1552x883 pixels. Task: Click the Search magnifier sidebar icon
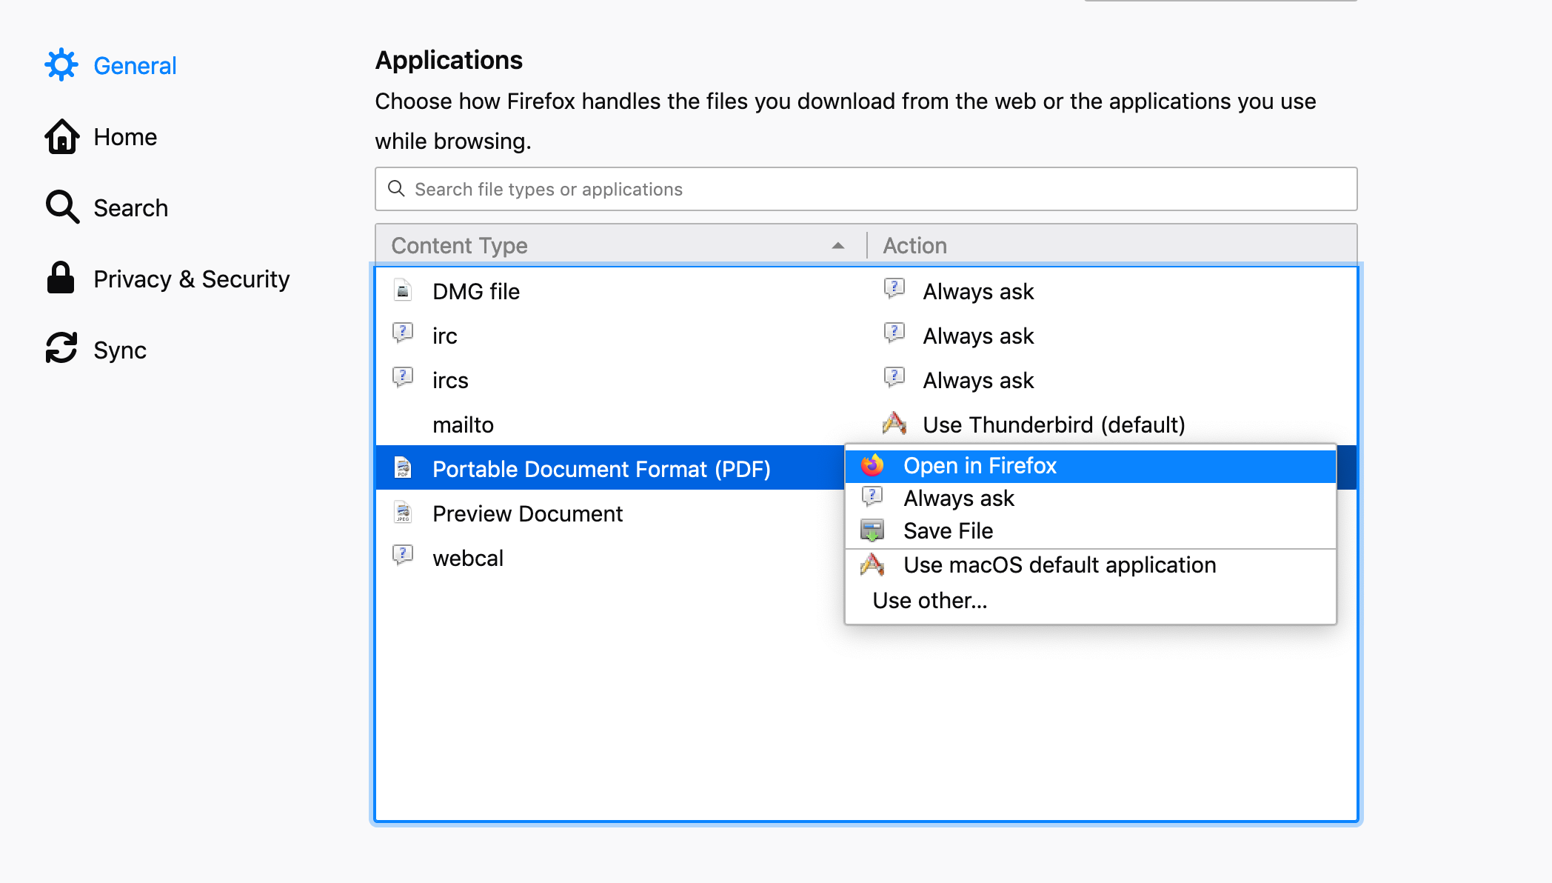click(61, 207)
